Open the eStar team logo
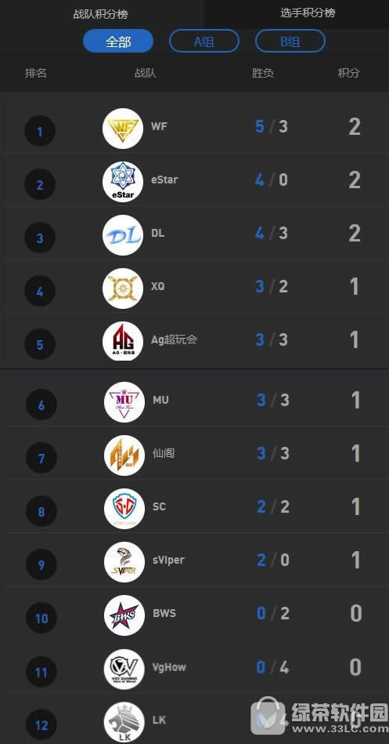389x744 pixels. [x=123, y=182]
